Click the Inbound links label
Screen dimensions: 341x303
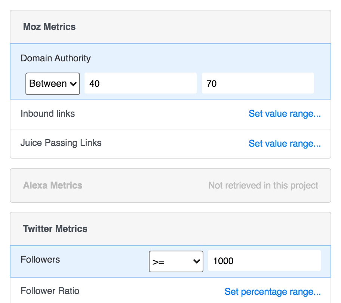[48, 114]
